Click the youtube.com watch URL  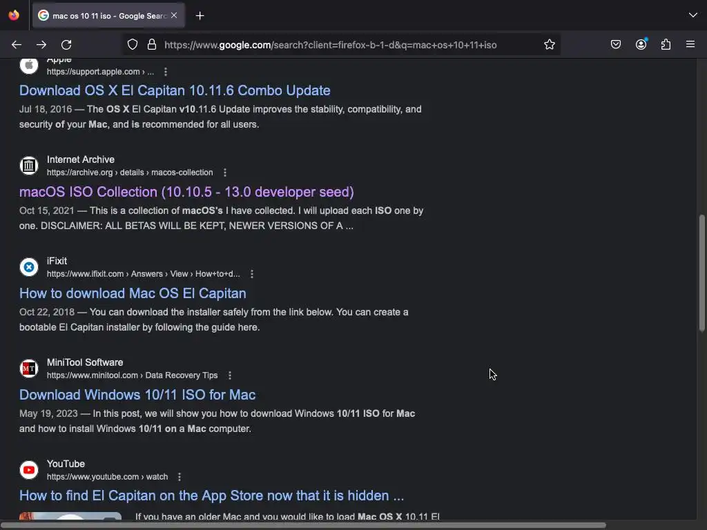[x=107, y=477]
